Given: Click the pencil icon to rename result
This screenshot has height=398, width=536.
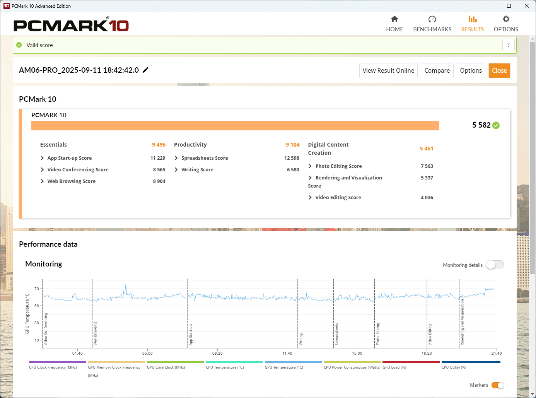Looking at the screenshot, I should (146, 70).
